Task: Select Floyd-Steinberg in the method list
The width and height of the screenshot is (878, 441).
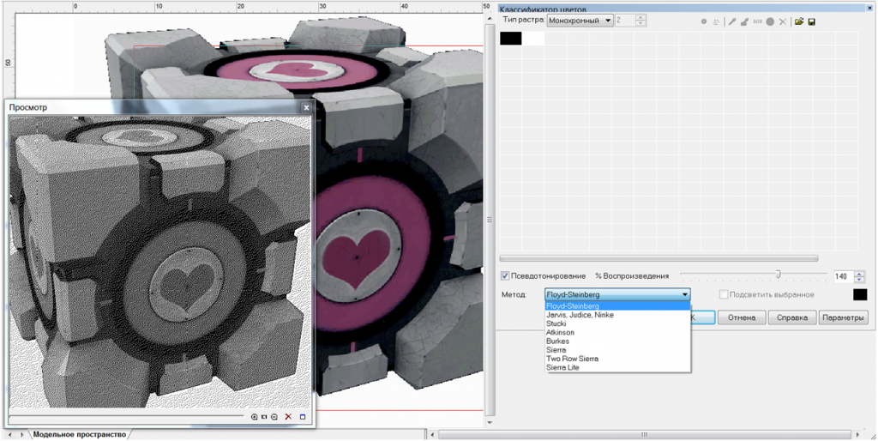Action: click(617, 306)
